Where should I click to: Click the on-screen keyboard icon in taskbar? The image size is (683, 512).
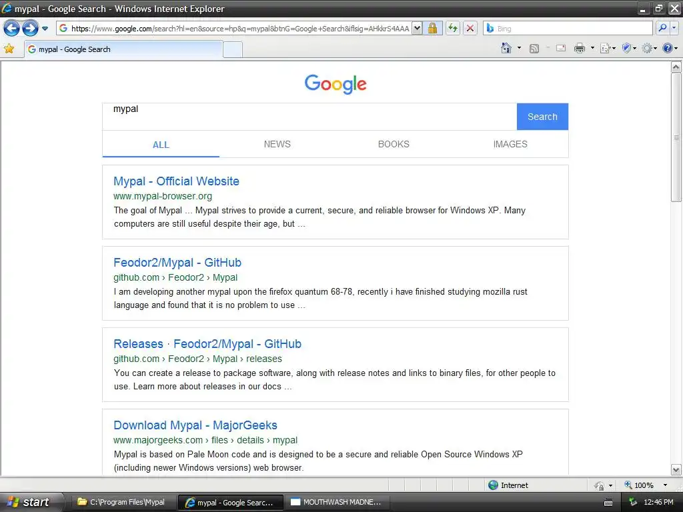[x=608, y=503]
